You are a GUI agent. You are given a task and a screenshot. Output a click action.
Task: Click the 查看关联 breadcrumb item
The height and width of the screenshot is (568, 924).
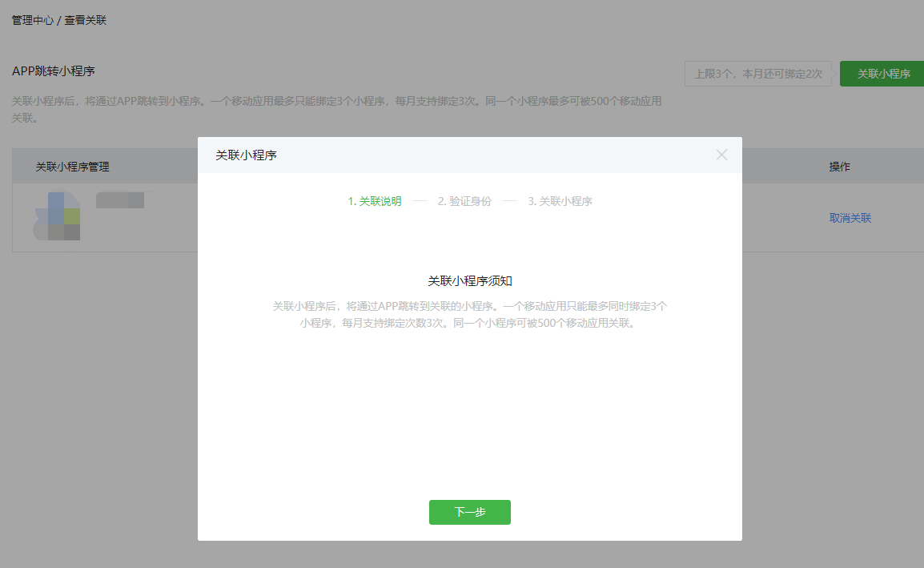coord(86,20)
